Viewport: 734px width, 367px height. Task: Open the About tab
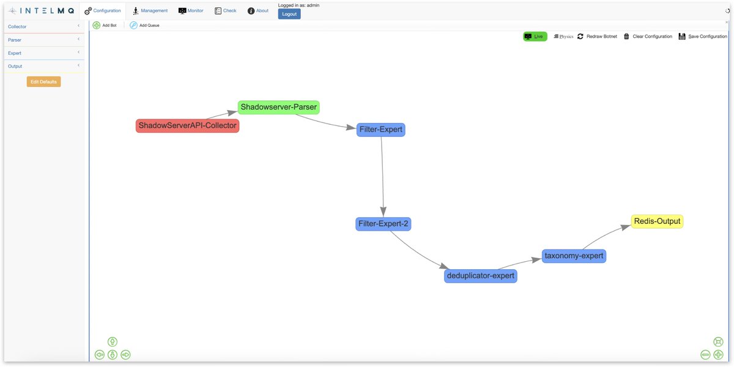pos(258,10)
